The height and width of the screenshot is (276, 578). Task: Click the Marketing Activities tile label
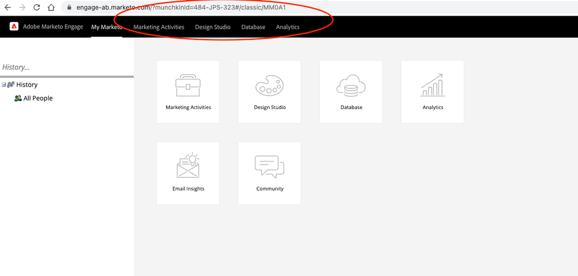(189, 107)
